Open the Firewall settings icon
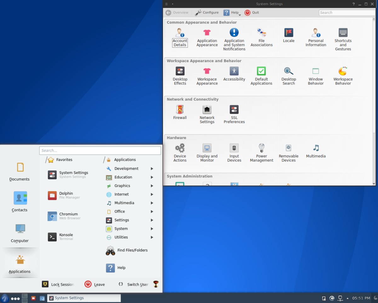This screenshot has width=378, height=303. [x=180, y=110]
